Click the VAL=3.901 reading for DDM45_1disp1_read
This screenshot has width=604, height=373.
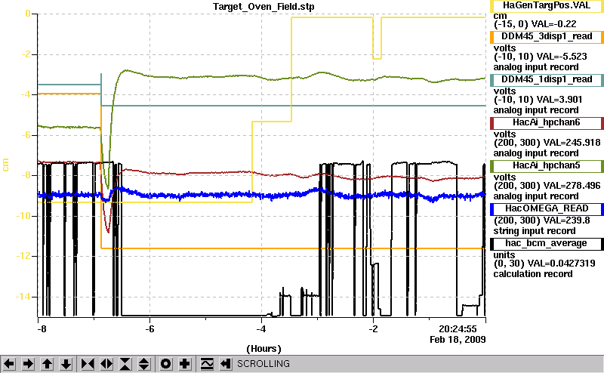tap(559, 100)
